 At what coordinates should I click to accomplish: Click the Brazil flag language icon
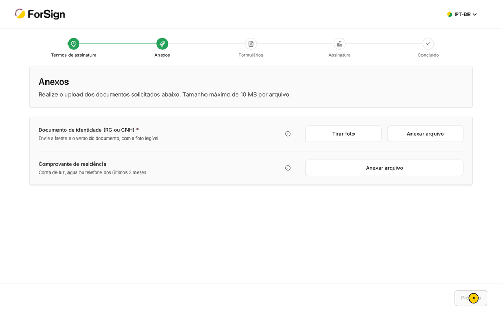coord(450,14)
